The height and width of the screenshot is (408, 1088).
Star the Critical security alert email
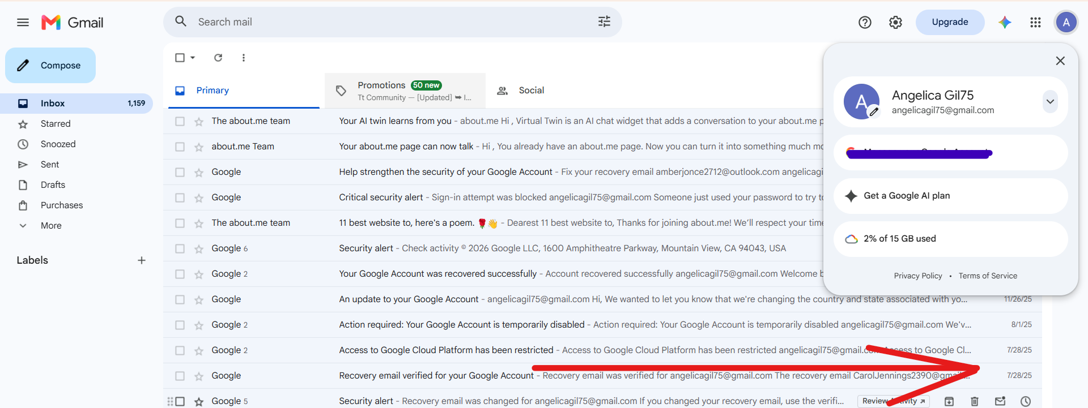(199, 198)
